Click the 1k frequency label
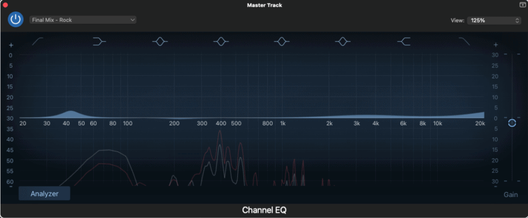Viewport: 528px width, 218px height. click(283, 124)
